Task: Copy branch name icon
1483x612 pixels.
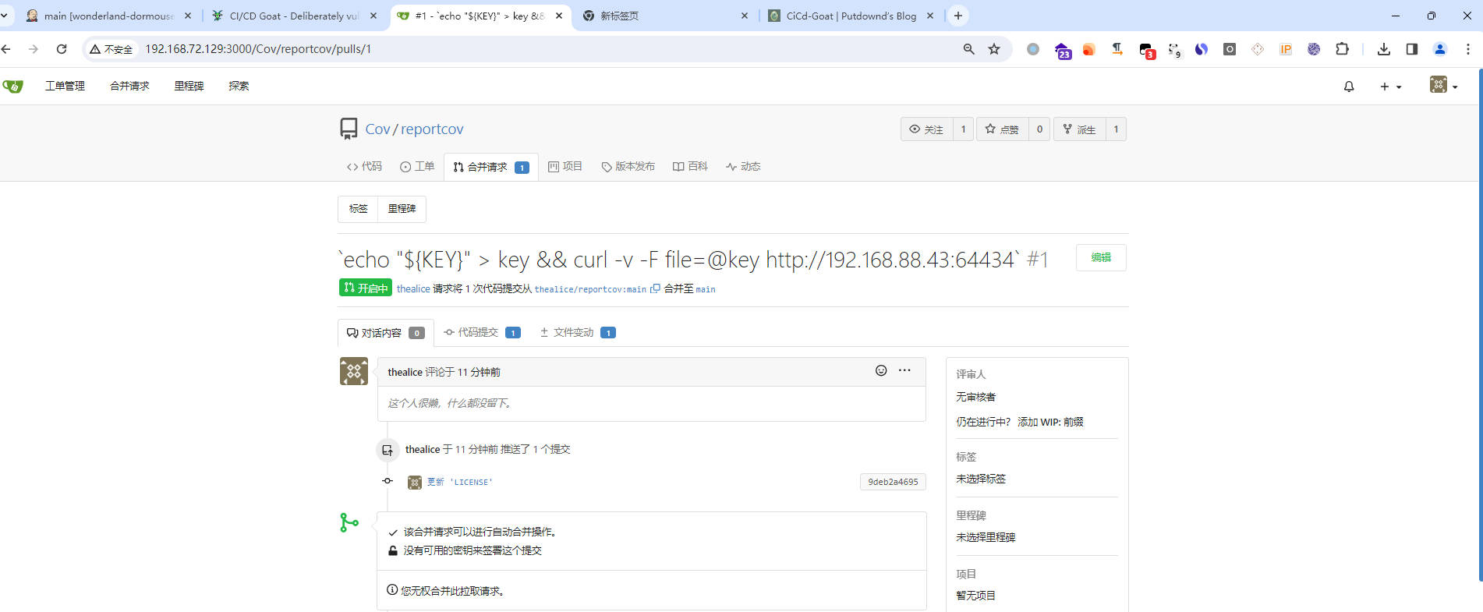Action: click(x=655, y=288)
